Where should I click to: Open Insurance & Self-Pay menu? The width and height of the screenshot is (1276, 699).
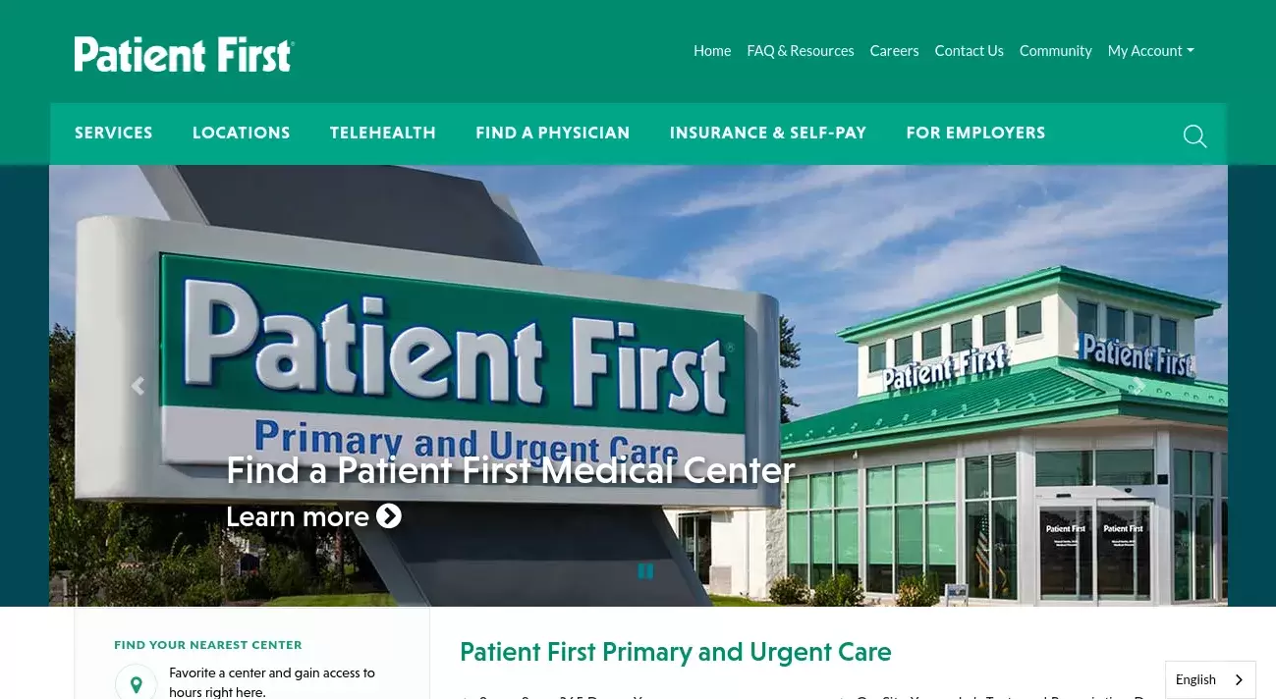768,133
